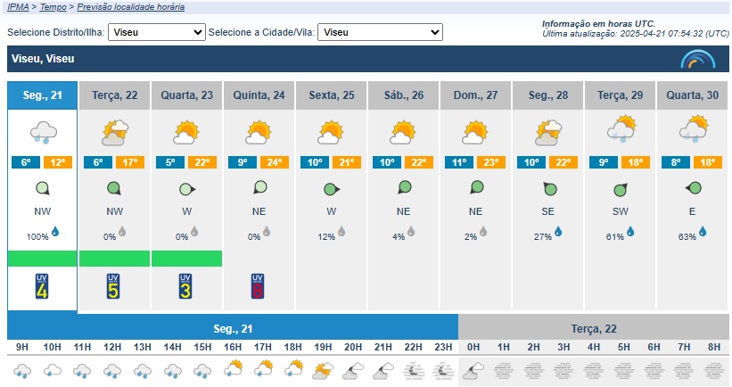
Task: Click the 0H hour label
Action: coord(473,348)
